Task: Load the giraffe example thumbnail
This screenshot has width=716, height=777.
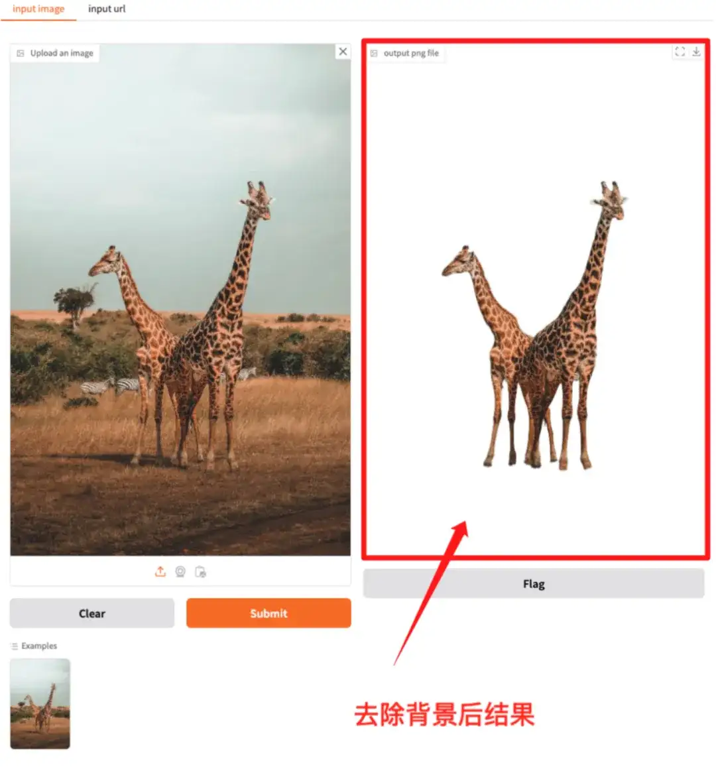Action: coord(40,703)
